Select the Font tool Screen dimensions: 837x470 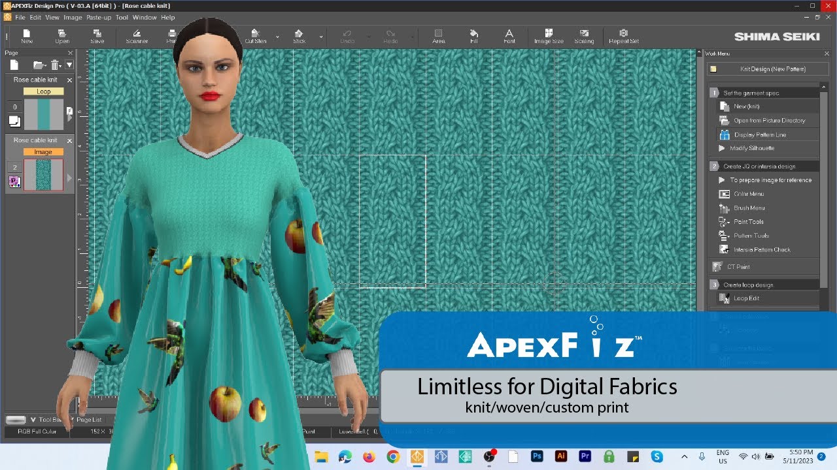click(509, 35)
